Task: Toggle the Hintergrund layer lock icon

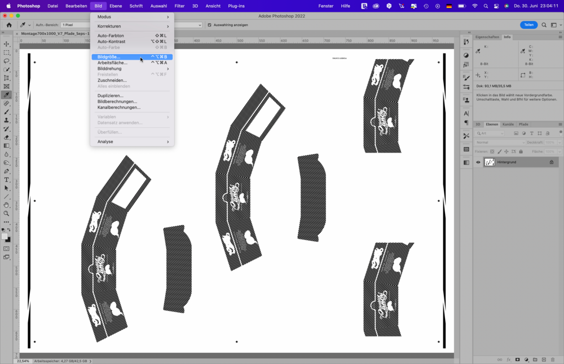Action: coord(552,162)
